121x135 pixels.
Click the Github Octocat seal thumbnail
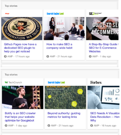tap(22, 28)
